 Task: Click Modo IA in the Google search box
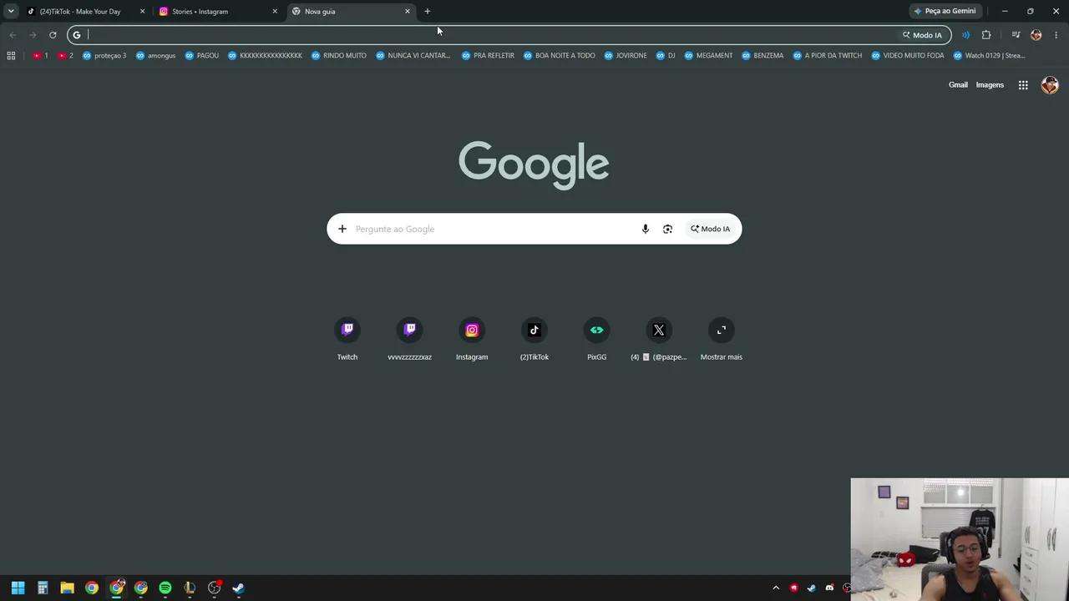(710, 229)
